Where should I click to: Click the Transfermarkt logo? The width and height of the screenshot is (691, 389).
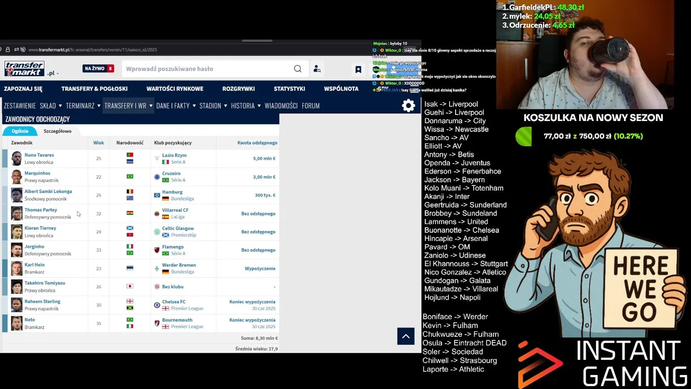[24, 69]
